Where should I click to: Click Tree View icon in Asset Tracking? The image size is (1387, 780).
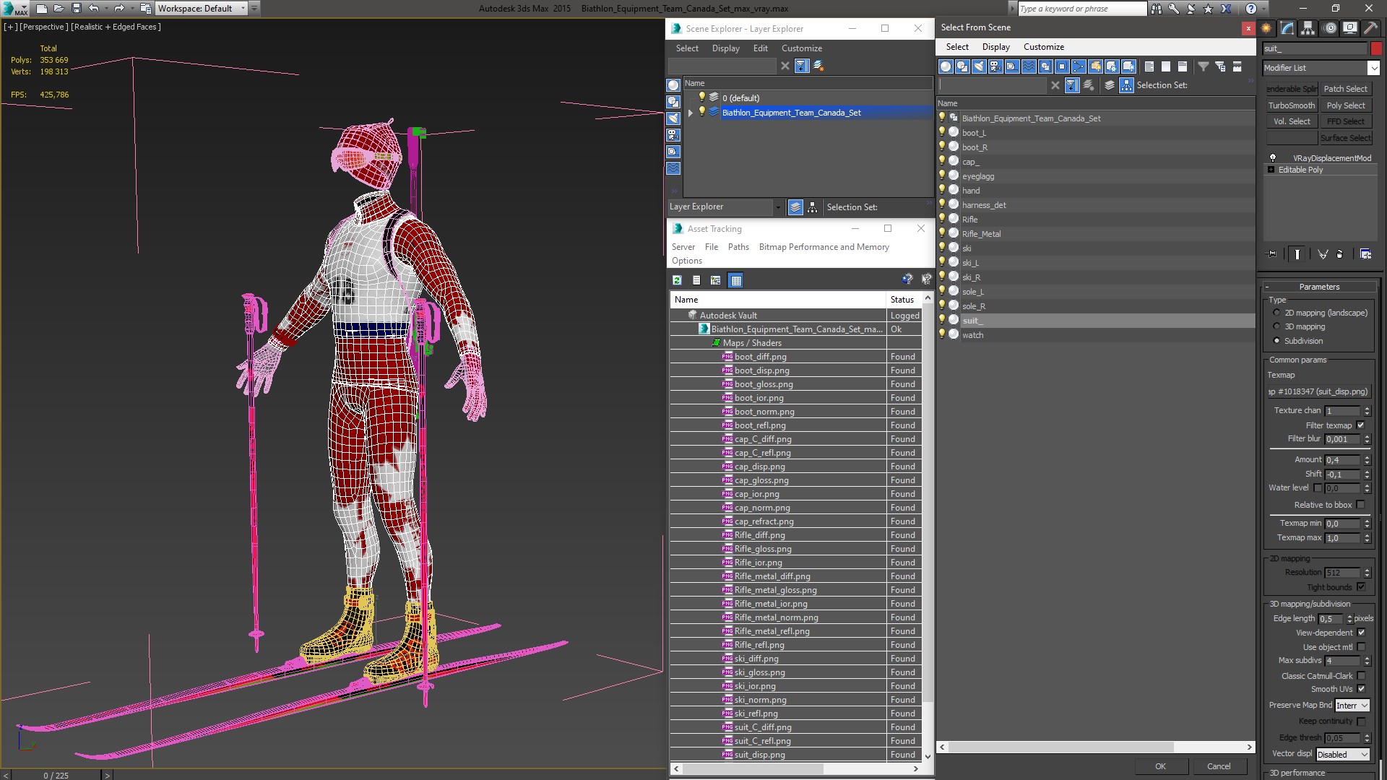(x=715, y=280)
